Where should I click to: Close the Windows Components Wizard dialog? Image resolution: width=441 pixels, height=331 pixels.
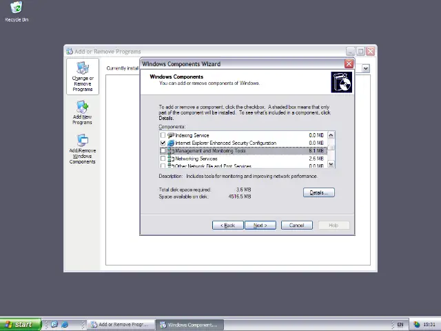349,64
